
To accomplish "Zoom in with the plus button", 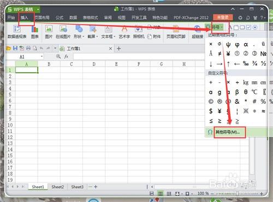I will pyautogui.click(x=262, y=194).
